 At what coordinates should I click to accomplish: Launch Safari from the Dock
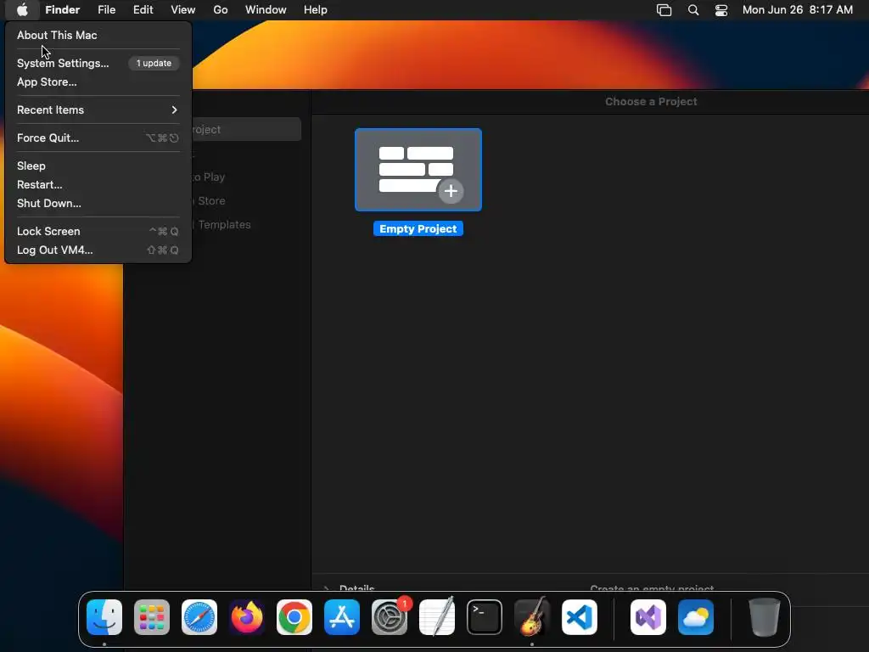(x=199, y=617)
